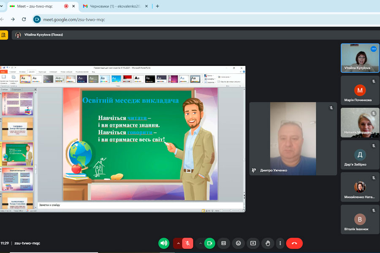
Task: Click the present screen button
Action: (x=253, y=243)
